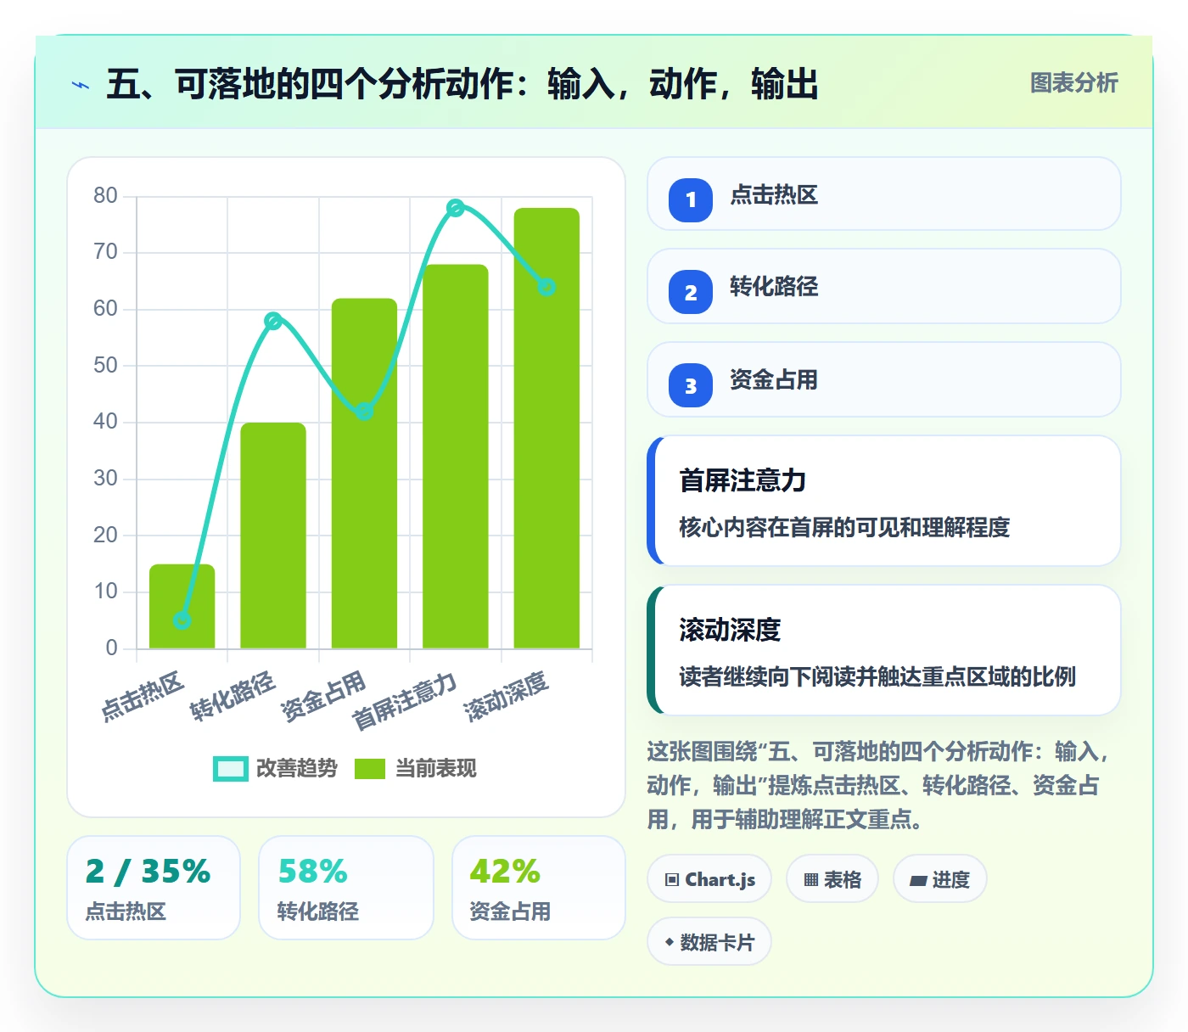Select the blue number 3 badge
Screen dimensions: 1188x1032
[691, 385]
